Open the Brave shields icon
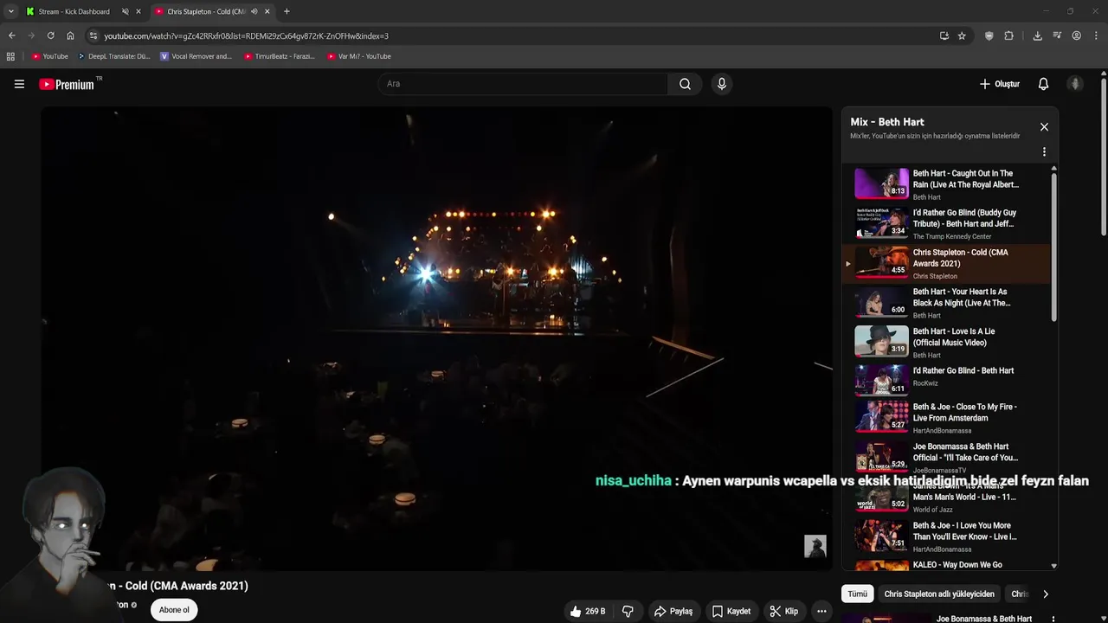 pyautogui.click(x=989, y=35)
